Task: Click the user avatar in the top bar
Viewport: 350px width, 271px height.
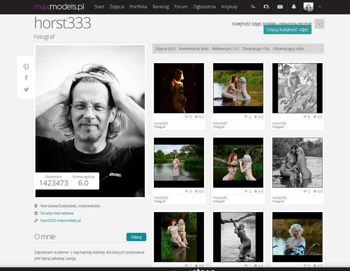Action: [308, 7]
